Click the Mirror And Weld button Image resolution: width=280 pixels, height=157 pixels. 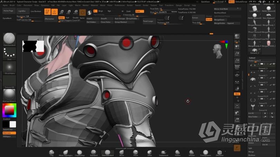pyautogui.click(x=227, y=9)
